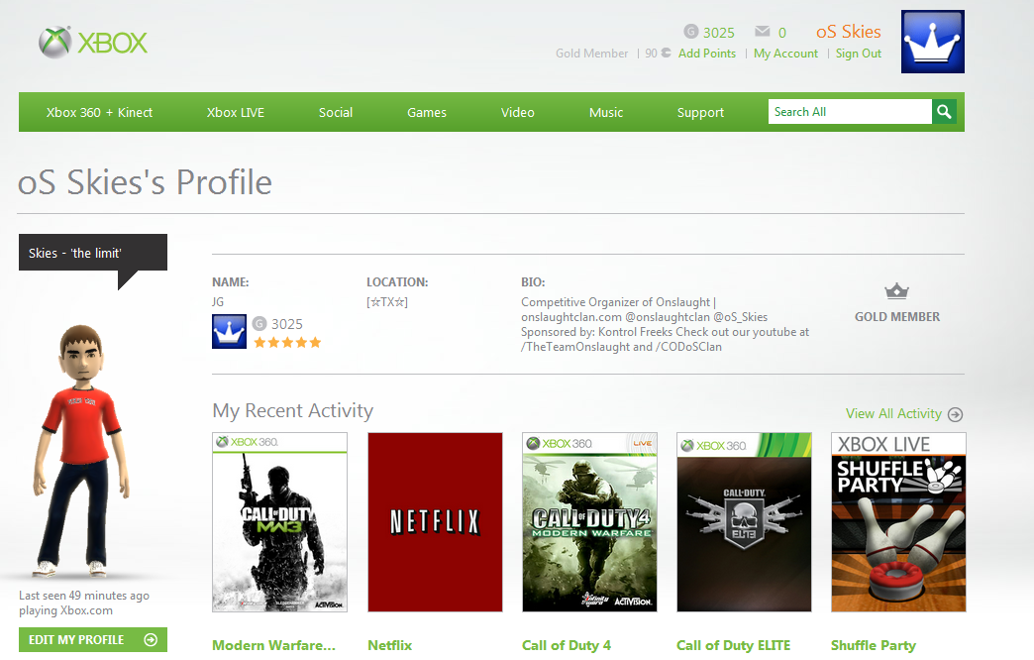Click the bio text about Onslaught

(x=665, y=324)
